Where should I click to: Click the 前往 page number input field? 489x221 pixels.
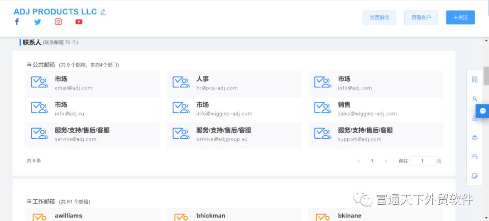pos(422,161)
